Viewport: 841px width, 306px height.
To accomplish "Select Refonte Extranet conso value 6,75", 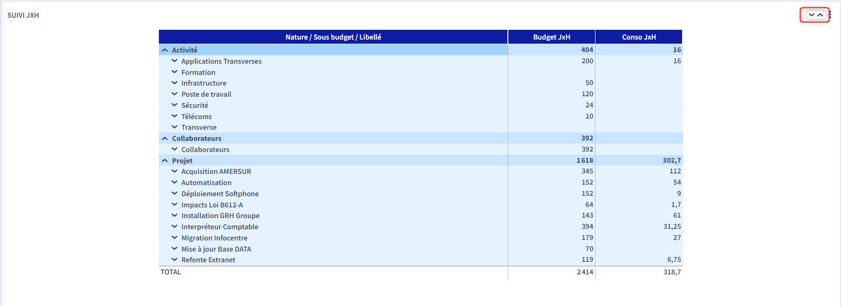I will pyautogui.click(x=674, y=259).
